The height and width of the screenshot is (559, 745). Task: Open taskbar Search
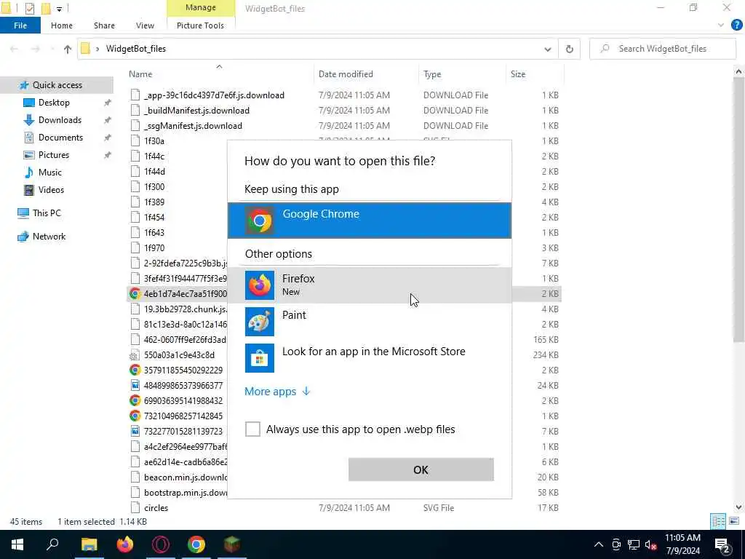pos(52,544)
